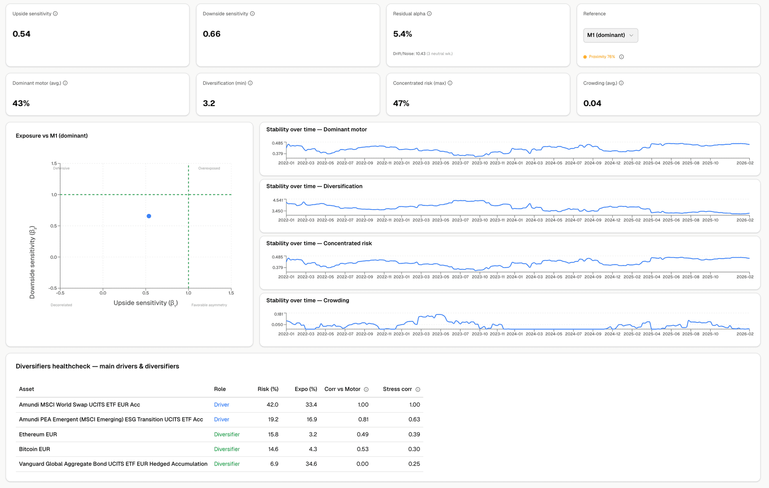Click the Residual alpha info icon

click(x=429, y=14)
